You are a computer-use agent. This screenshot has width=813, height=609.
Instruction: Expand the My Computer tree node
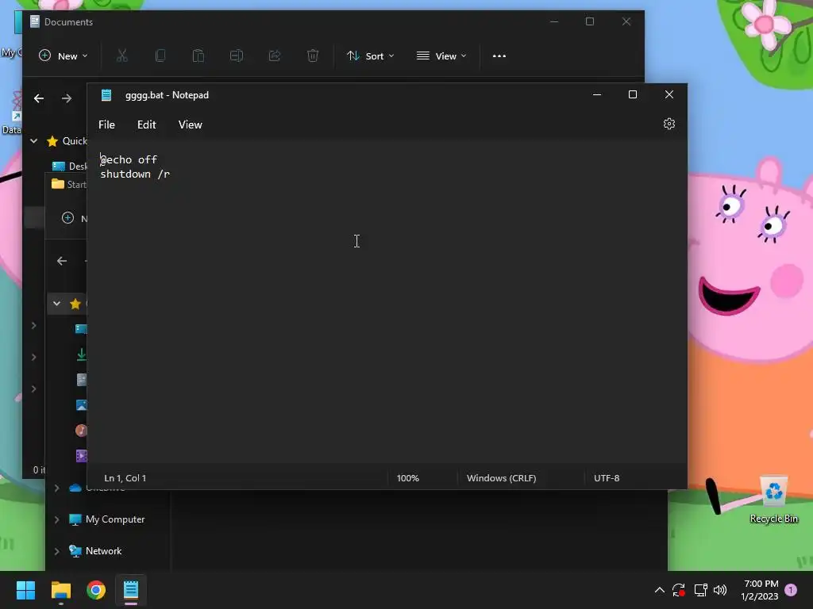coord(56,519)
